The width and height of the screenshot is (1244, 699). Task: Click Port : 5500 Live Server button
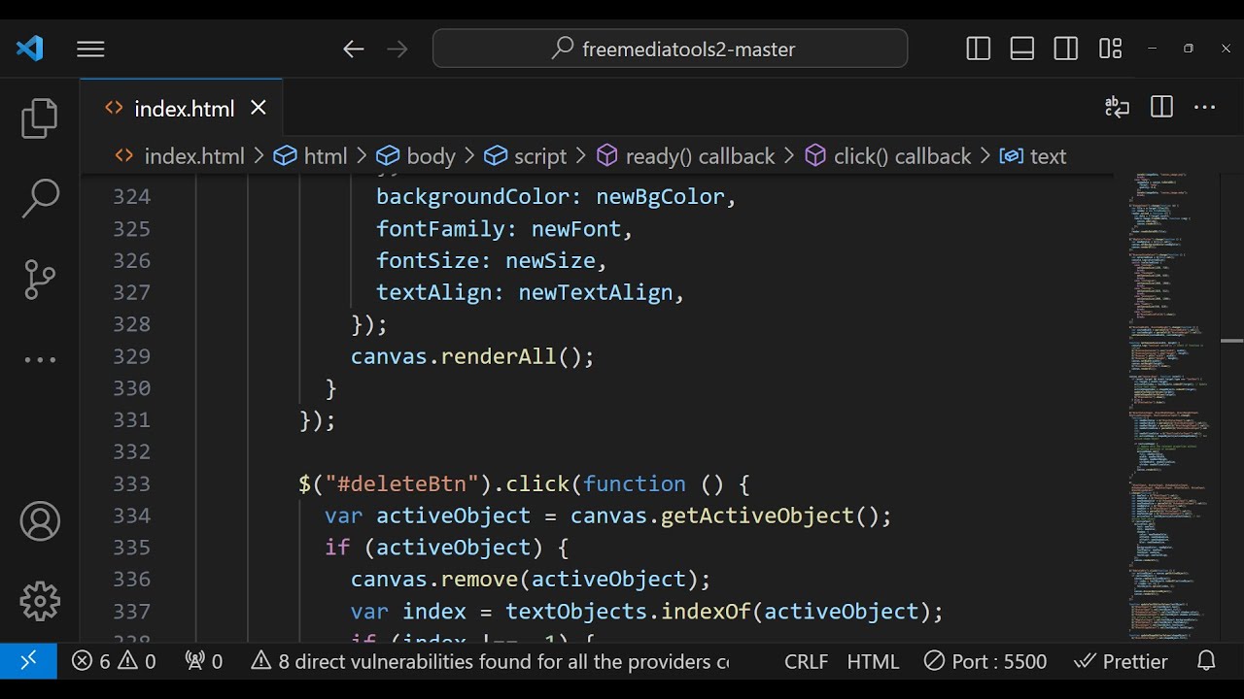[985, 661]
